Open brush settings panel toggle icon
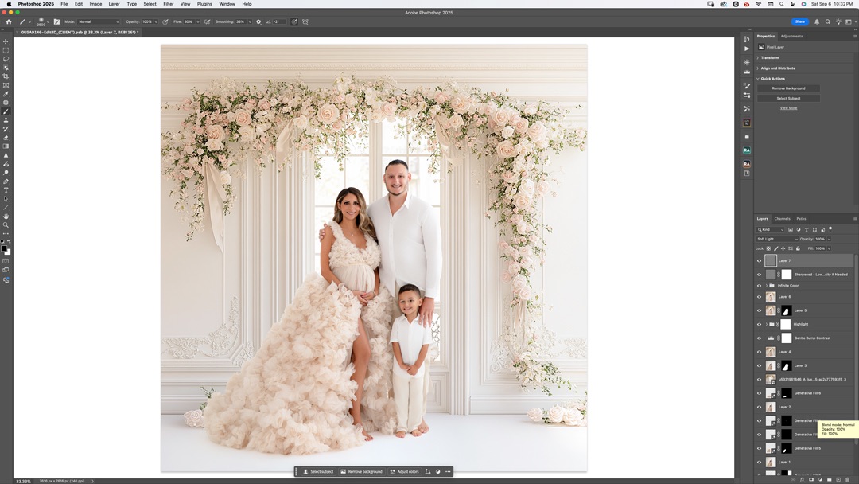This screenshot has height=484, width=859. pyautogui.click(x=56, y=22)
